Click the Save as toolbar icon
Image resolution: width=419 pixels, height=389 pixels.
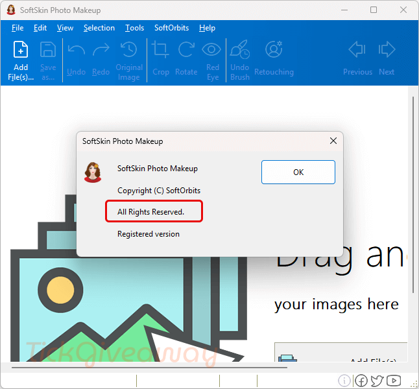click(x=48, y=49)
